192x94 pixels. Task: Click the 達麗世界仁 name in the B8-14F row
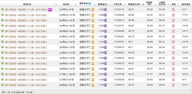click(85, 31)
